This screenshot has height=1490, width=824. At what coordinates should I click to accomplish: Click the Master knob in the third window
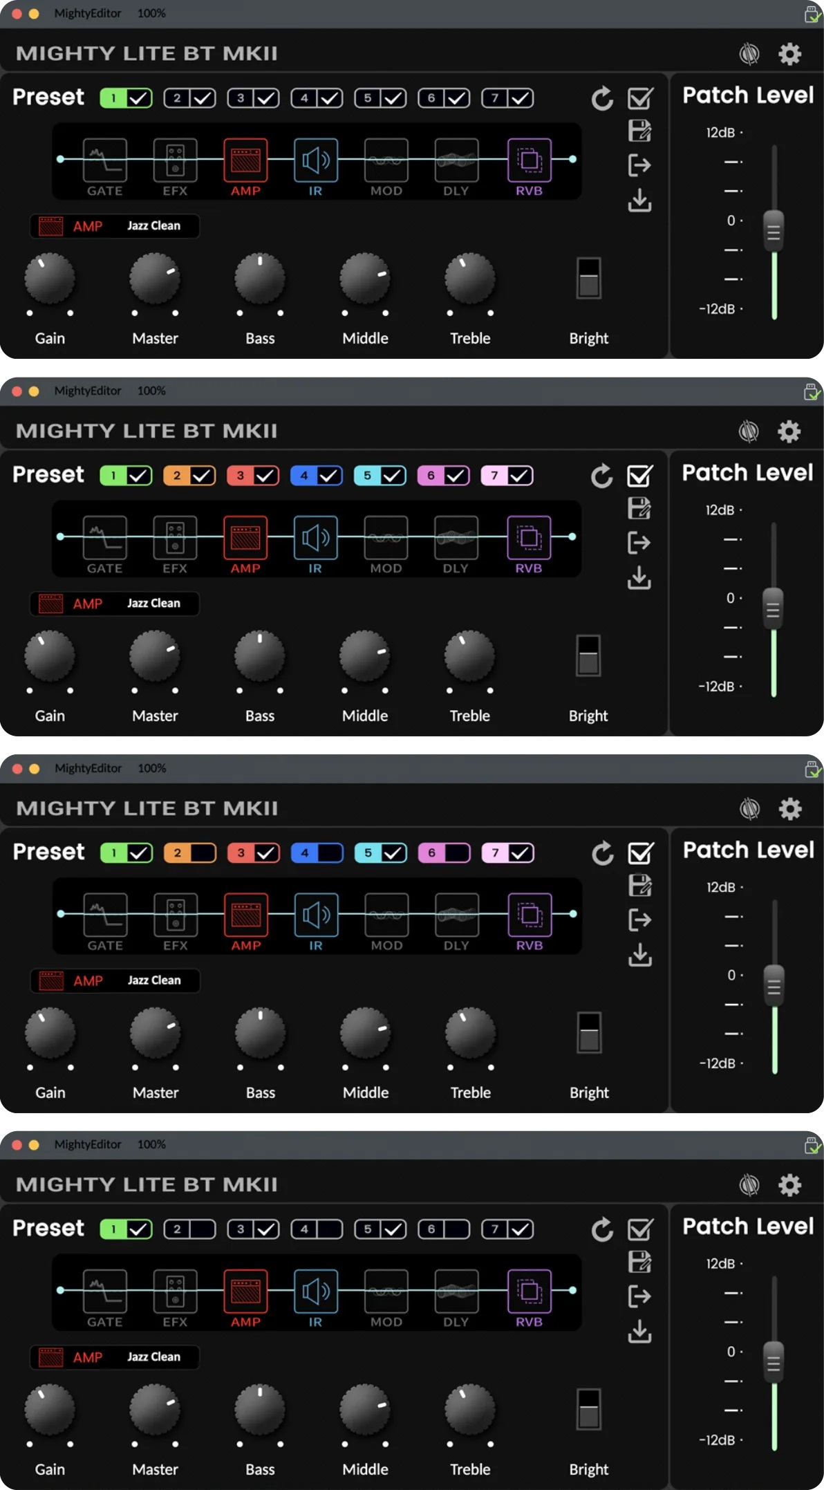click(x=156, y=1033)
